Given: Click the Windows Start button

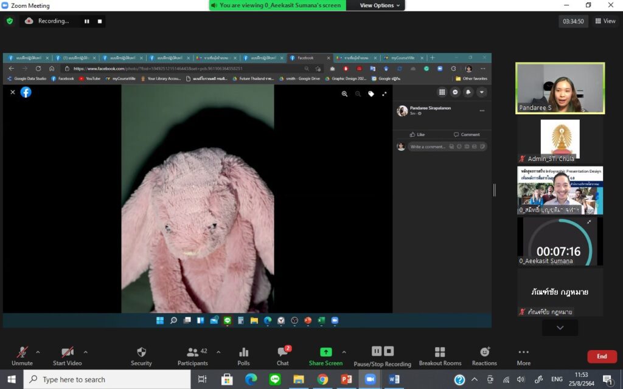Looking at the screenshot, I should [x=12, y=379].
